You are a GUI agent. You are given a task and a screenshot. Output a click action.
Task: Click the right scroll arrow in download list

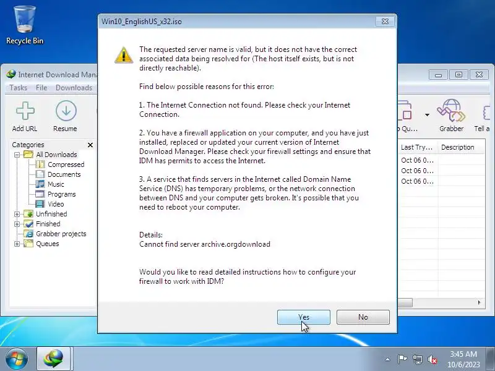pos(479,302)
